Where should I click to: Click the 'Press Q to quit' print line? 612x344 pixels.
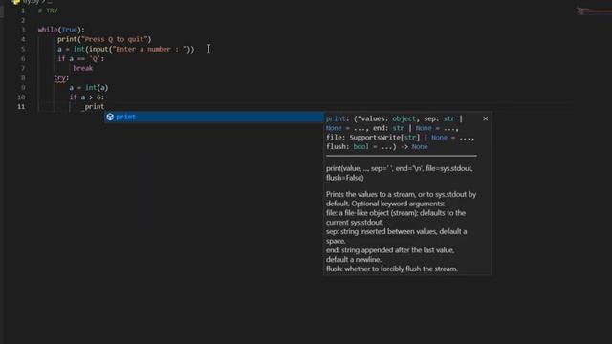[x=104, y=39]
